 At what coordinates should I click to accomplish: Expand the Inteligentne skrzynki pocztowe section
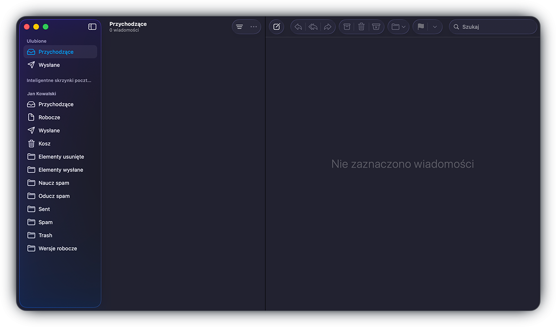tap(59, 80)
